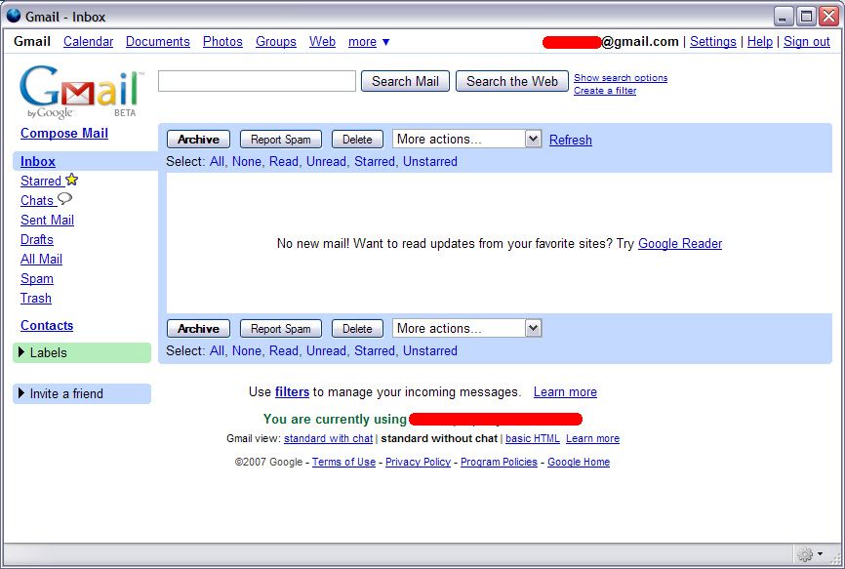This screenshot has height=569, width=845.
Task: Click inside the search text field
Action: 257,81
